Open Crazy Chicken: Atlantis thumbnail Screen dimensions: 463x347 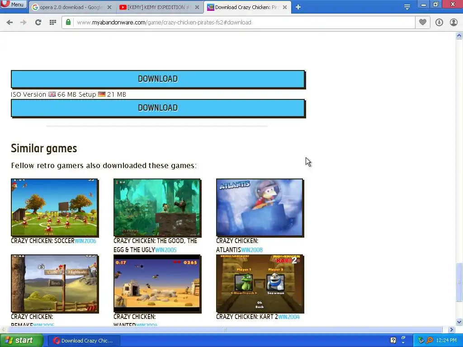pyautogui.click(x=260, y=207)
